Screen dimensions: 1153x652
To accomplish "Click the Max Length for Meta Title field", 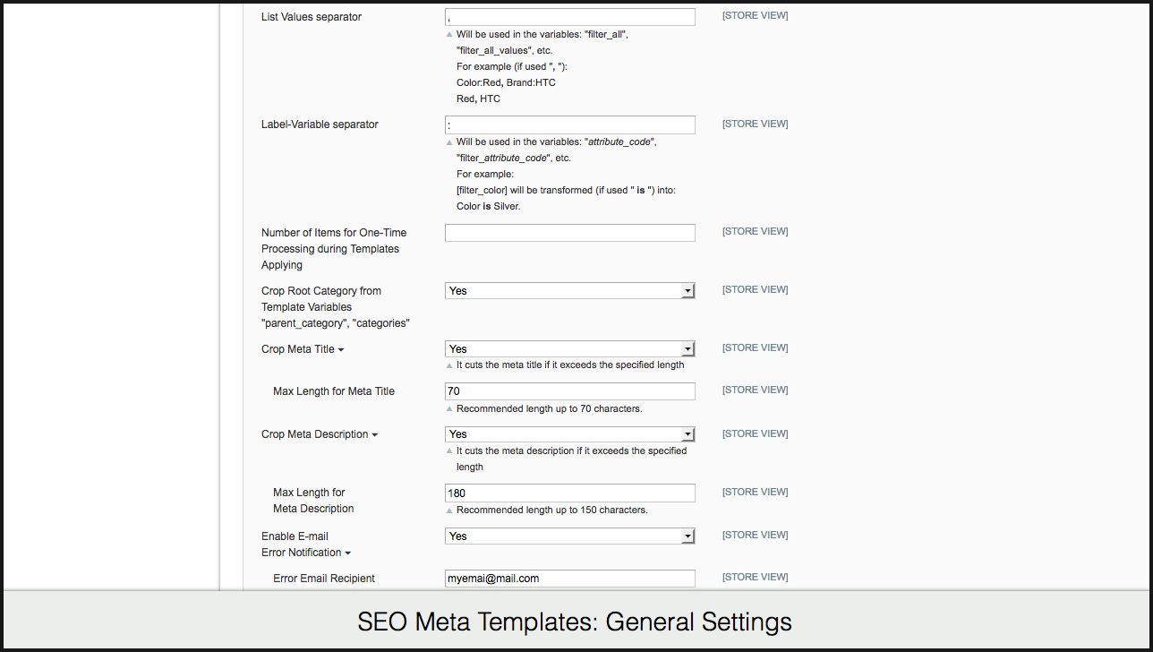I will pyautogui.click(x=569, y=391).
